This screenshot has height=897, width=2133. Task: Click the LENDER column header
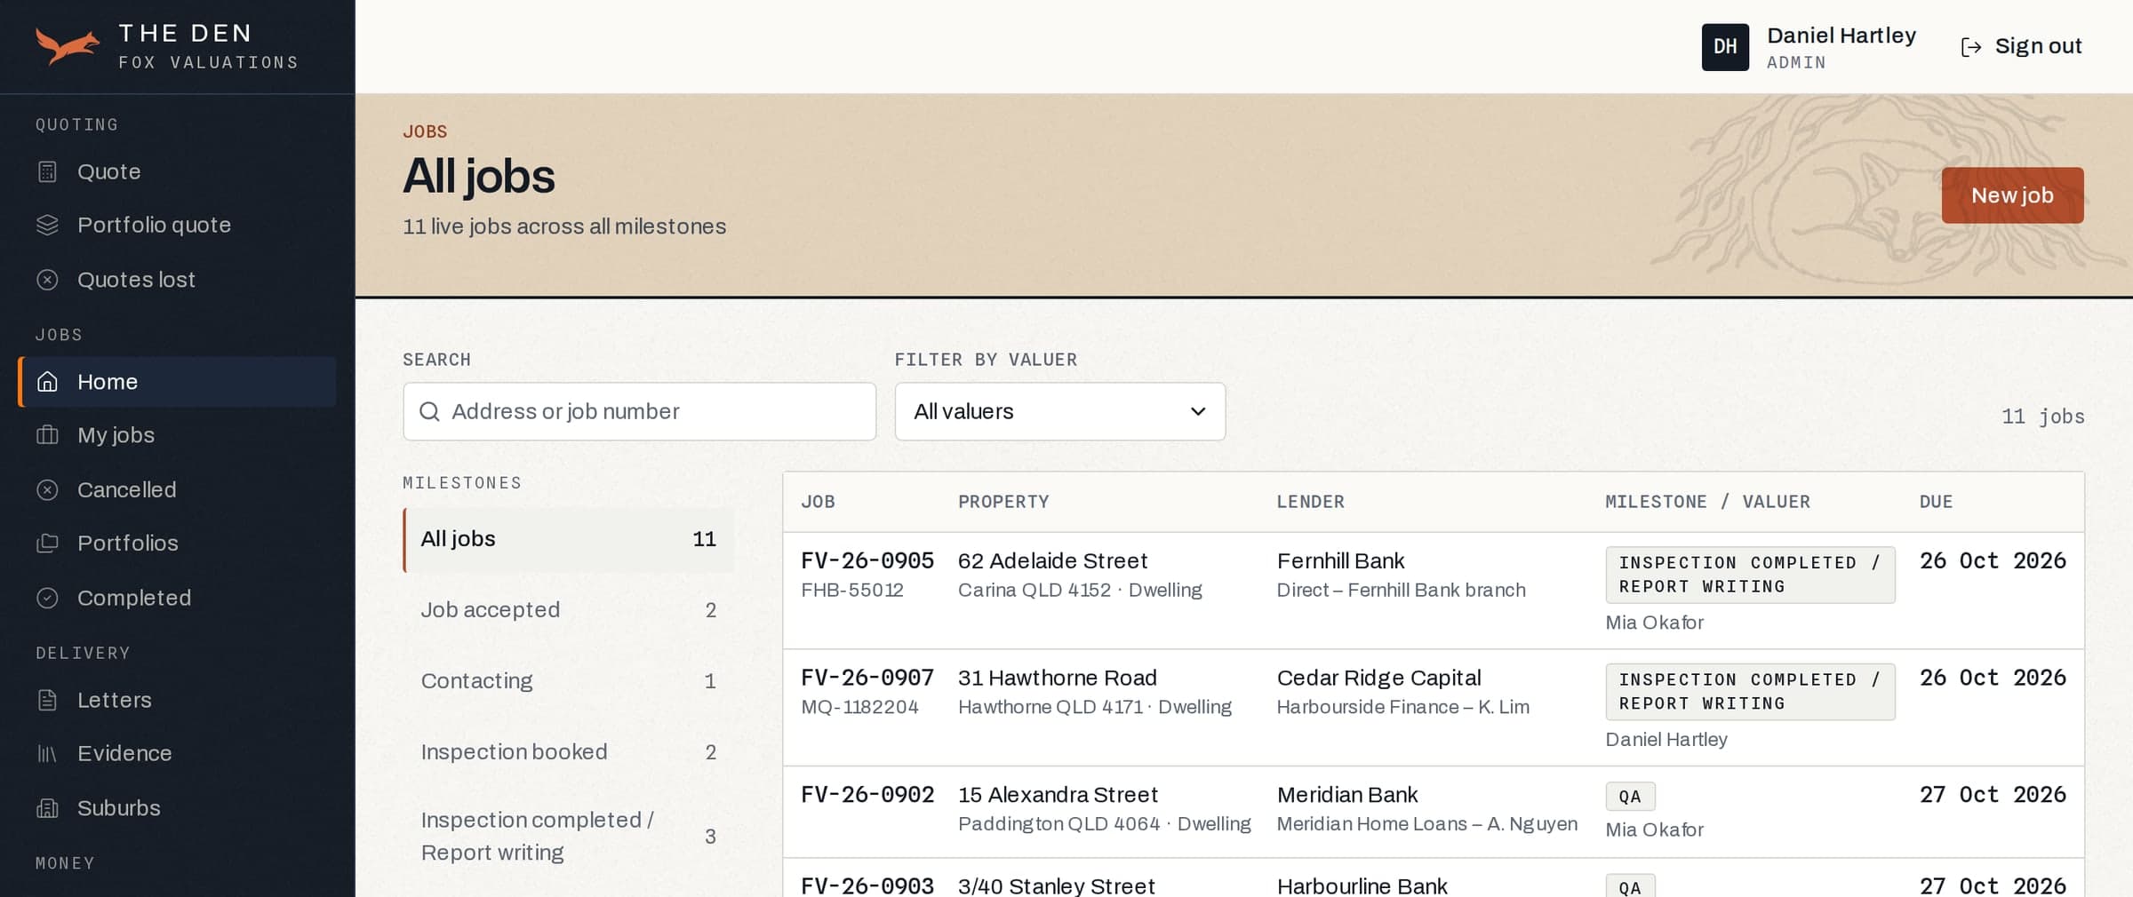(1310, 502)
